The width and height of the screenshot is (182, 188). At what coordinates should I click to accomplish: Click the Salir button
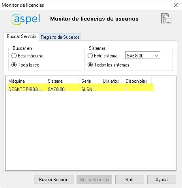point(129,180)
